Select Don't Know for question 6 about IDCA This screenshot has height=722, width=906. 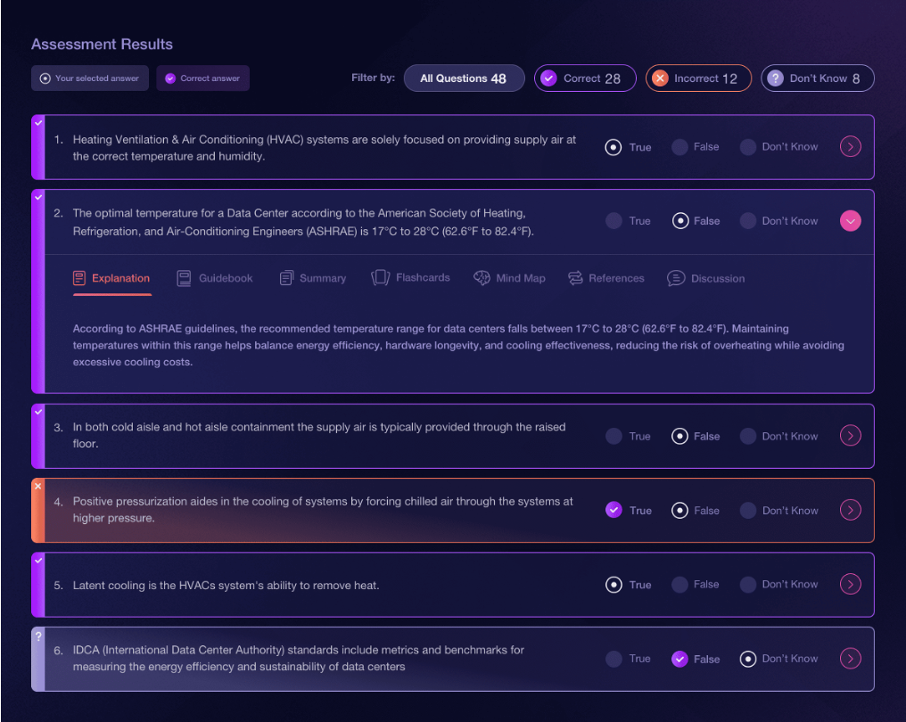[748, 659]
